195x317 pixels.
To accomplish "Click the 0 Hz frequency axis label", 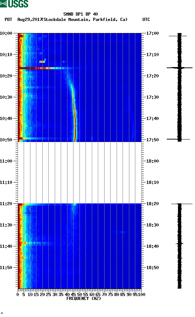I will [x=18, y=295].
